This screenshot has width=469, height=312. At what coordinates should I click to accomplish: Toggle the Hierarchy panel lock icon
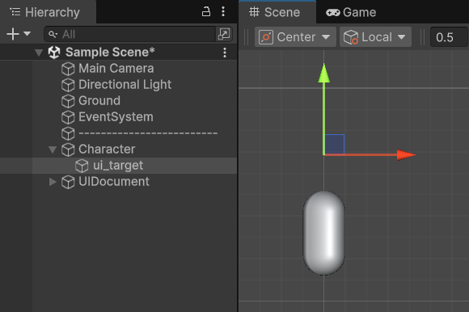(x=205, y=11)
